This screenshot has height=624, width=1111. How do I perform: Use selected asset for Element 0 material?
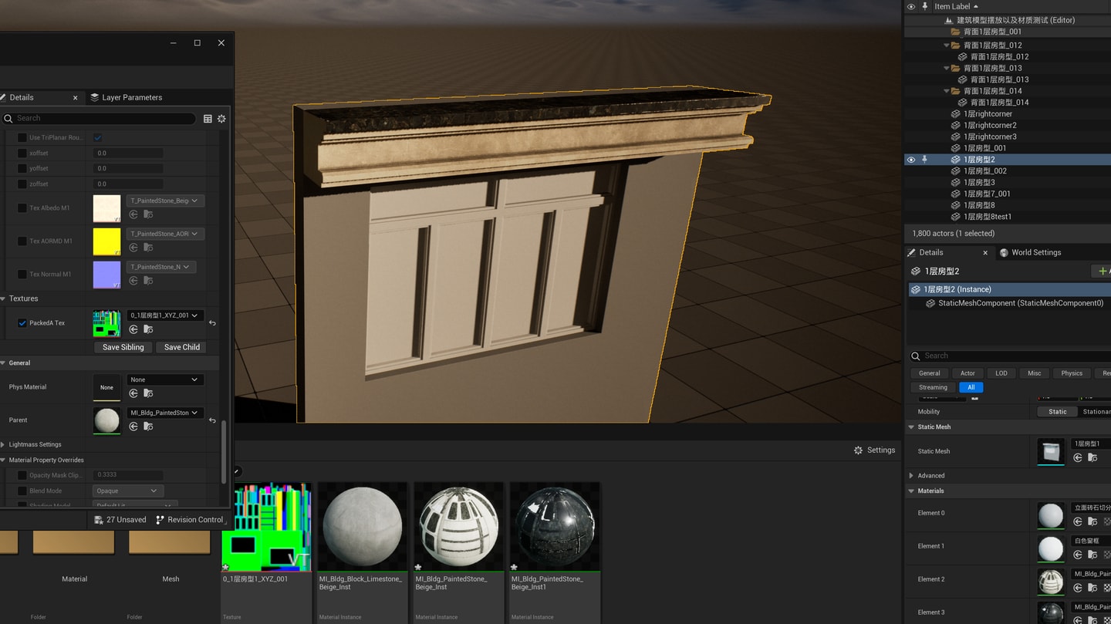1078,521
